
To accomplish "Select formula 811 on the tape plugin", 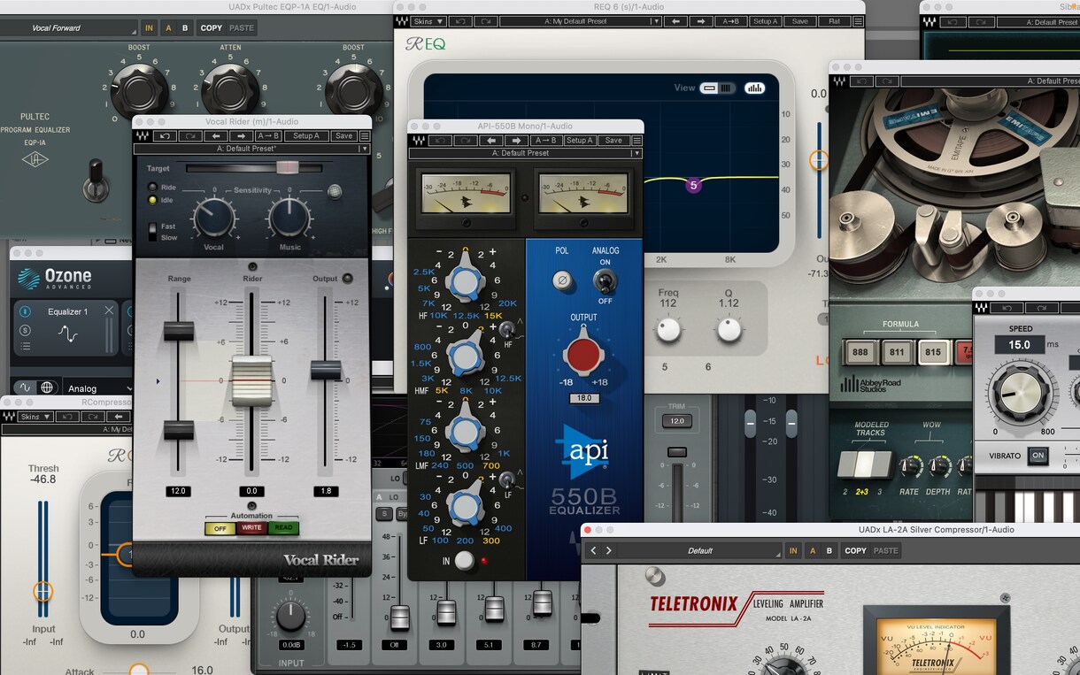I will 897,352.
